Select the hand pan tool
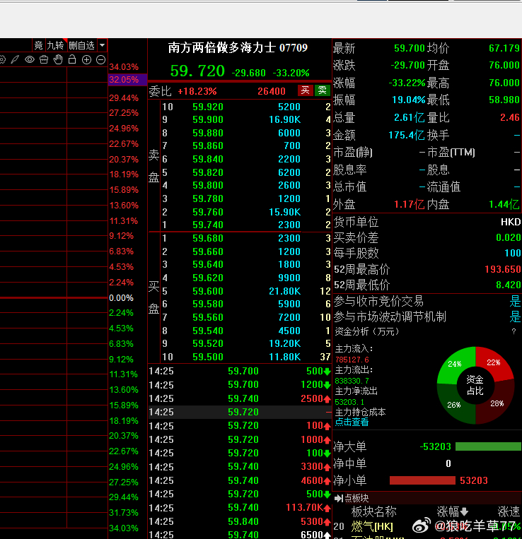Screen dimensions: 522x539 [58, 59]
